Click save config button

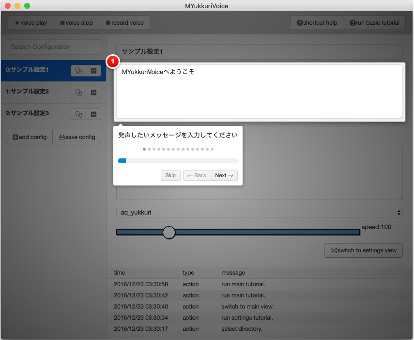tap(77, 137)
